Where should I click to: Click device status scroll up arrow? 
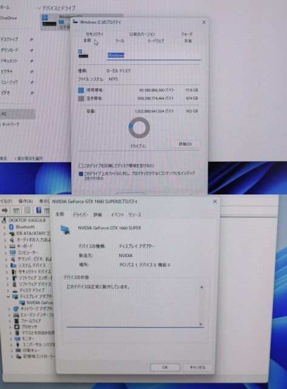[201, 287]
